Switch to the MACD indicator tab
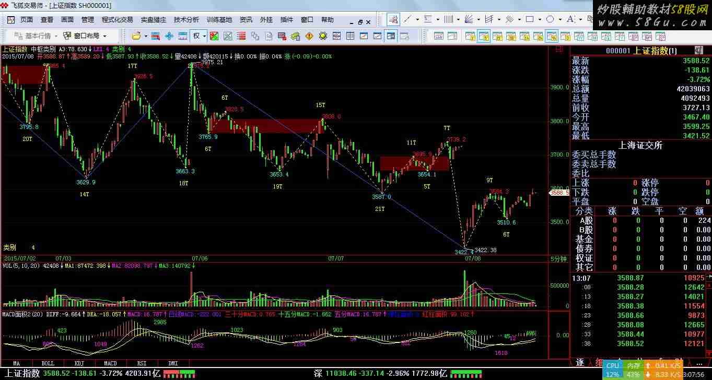The height and width of the screenshot is (380, 712). point(110,363)
